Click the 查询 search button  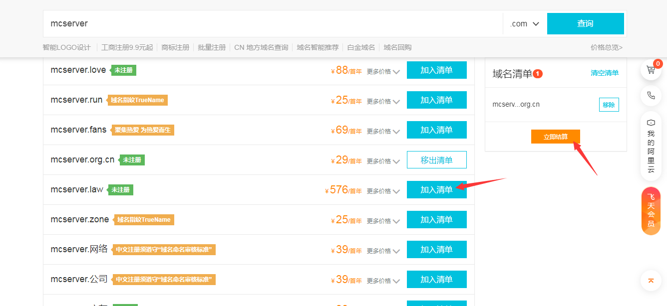tap(585, 24)
